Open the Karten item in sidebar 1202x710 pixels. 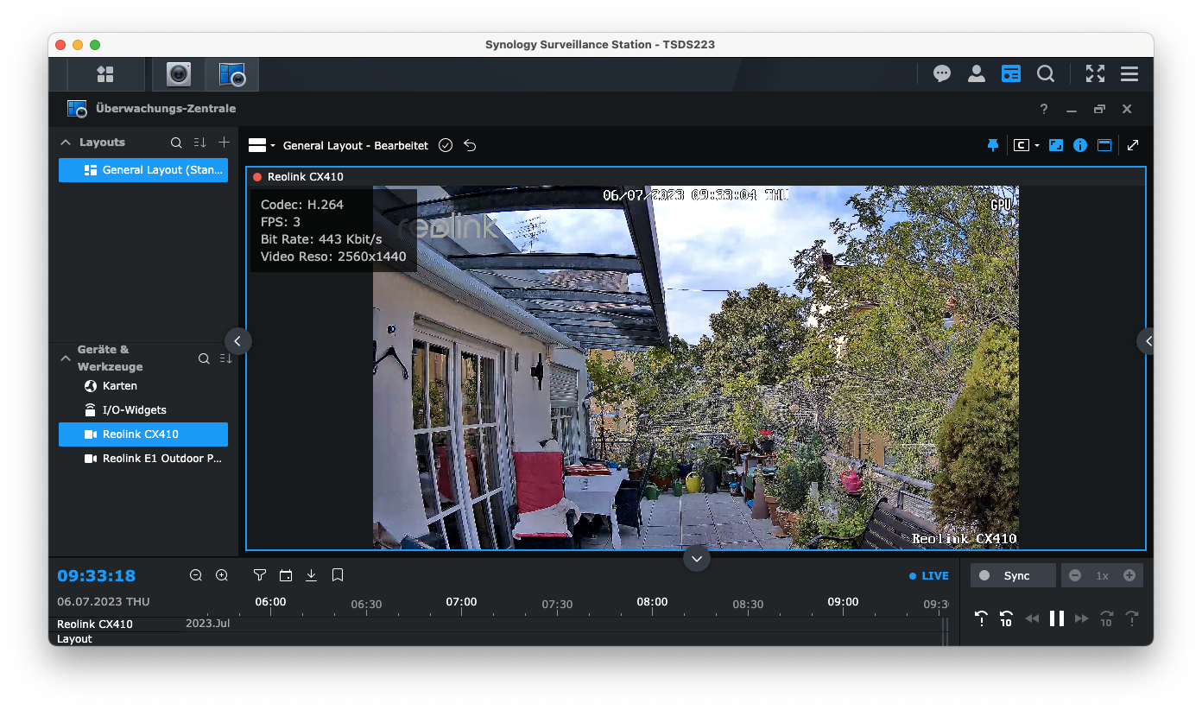coord(119,386)
